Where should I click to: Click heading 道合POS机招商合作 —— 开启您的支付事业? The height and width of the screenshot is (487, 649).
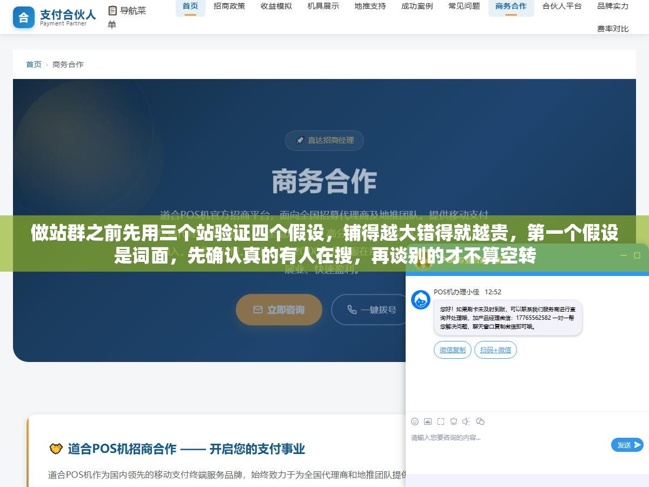(187, 449)
